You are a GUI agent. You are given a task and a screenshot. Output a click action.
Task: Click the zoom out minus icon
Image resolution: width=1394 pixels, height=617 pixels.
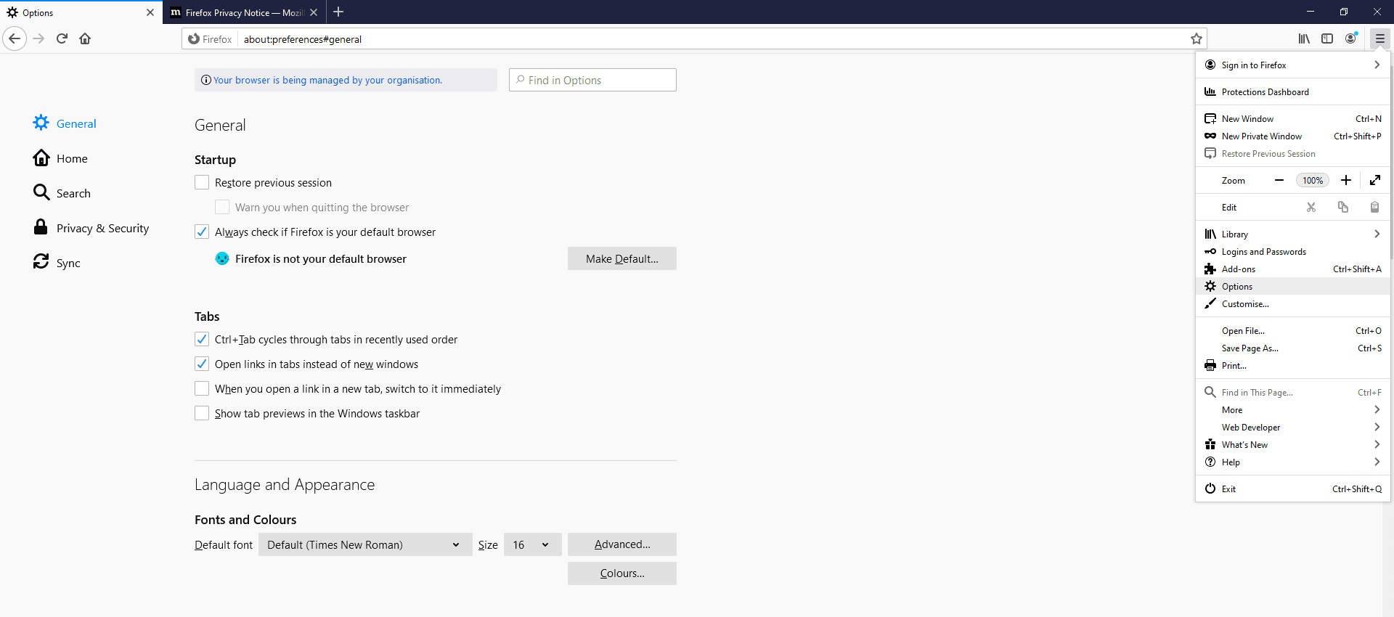1279,180
